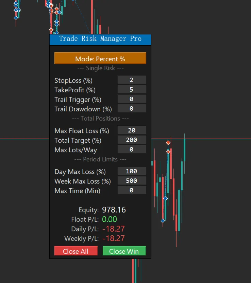Image resolution: width=251 pixels, height=283 pixels.
Task: Focus the Max Time (Min) field
Action: coord(132,190)
